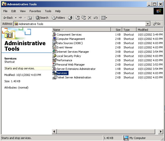Go up one folder level

pos(29,18)
